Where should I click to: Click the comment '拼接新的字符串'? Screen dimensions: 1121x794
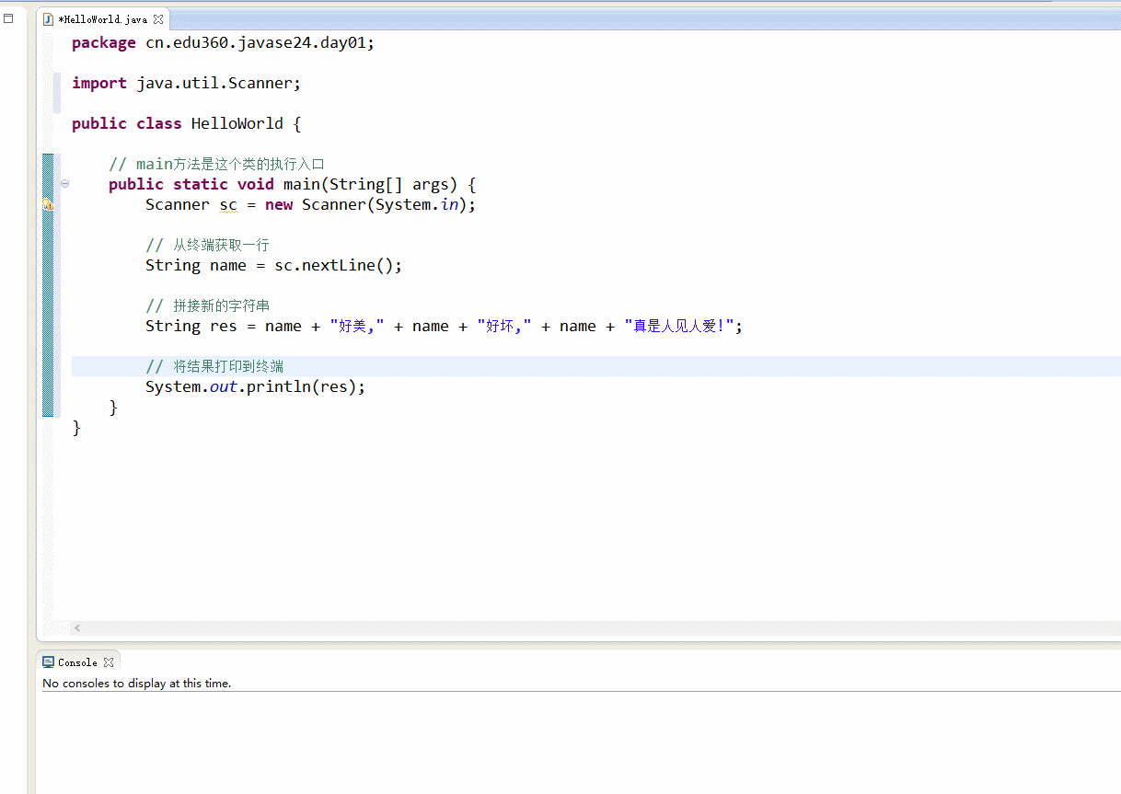click(208, 305)
